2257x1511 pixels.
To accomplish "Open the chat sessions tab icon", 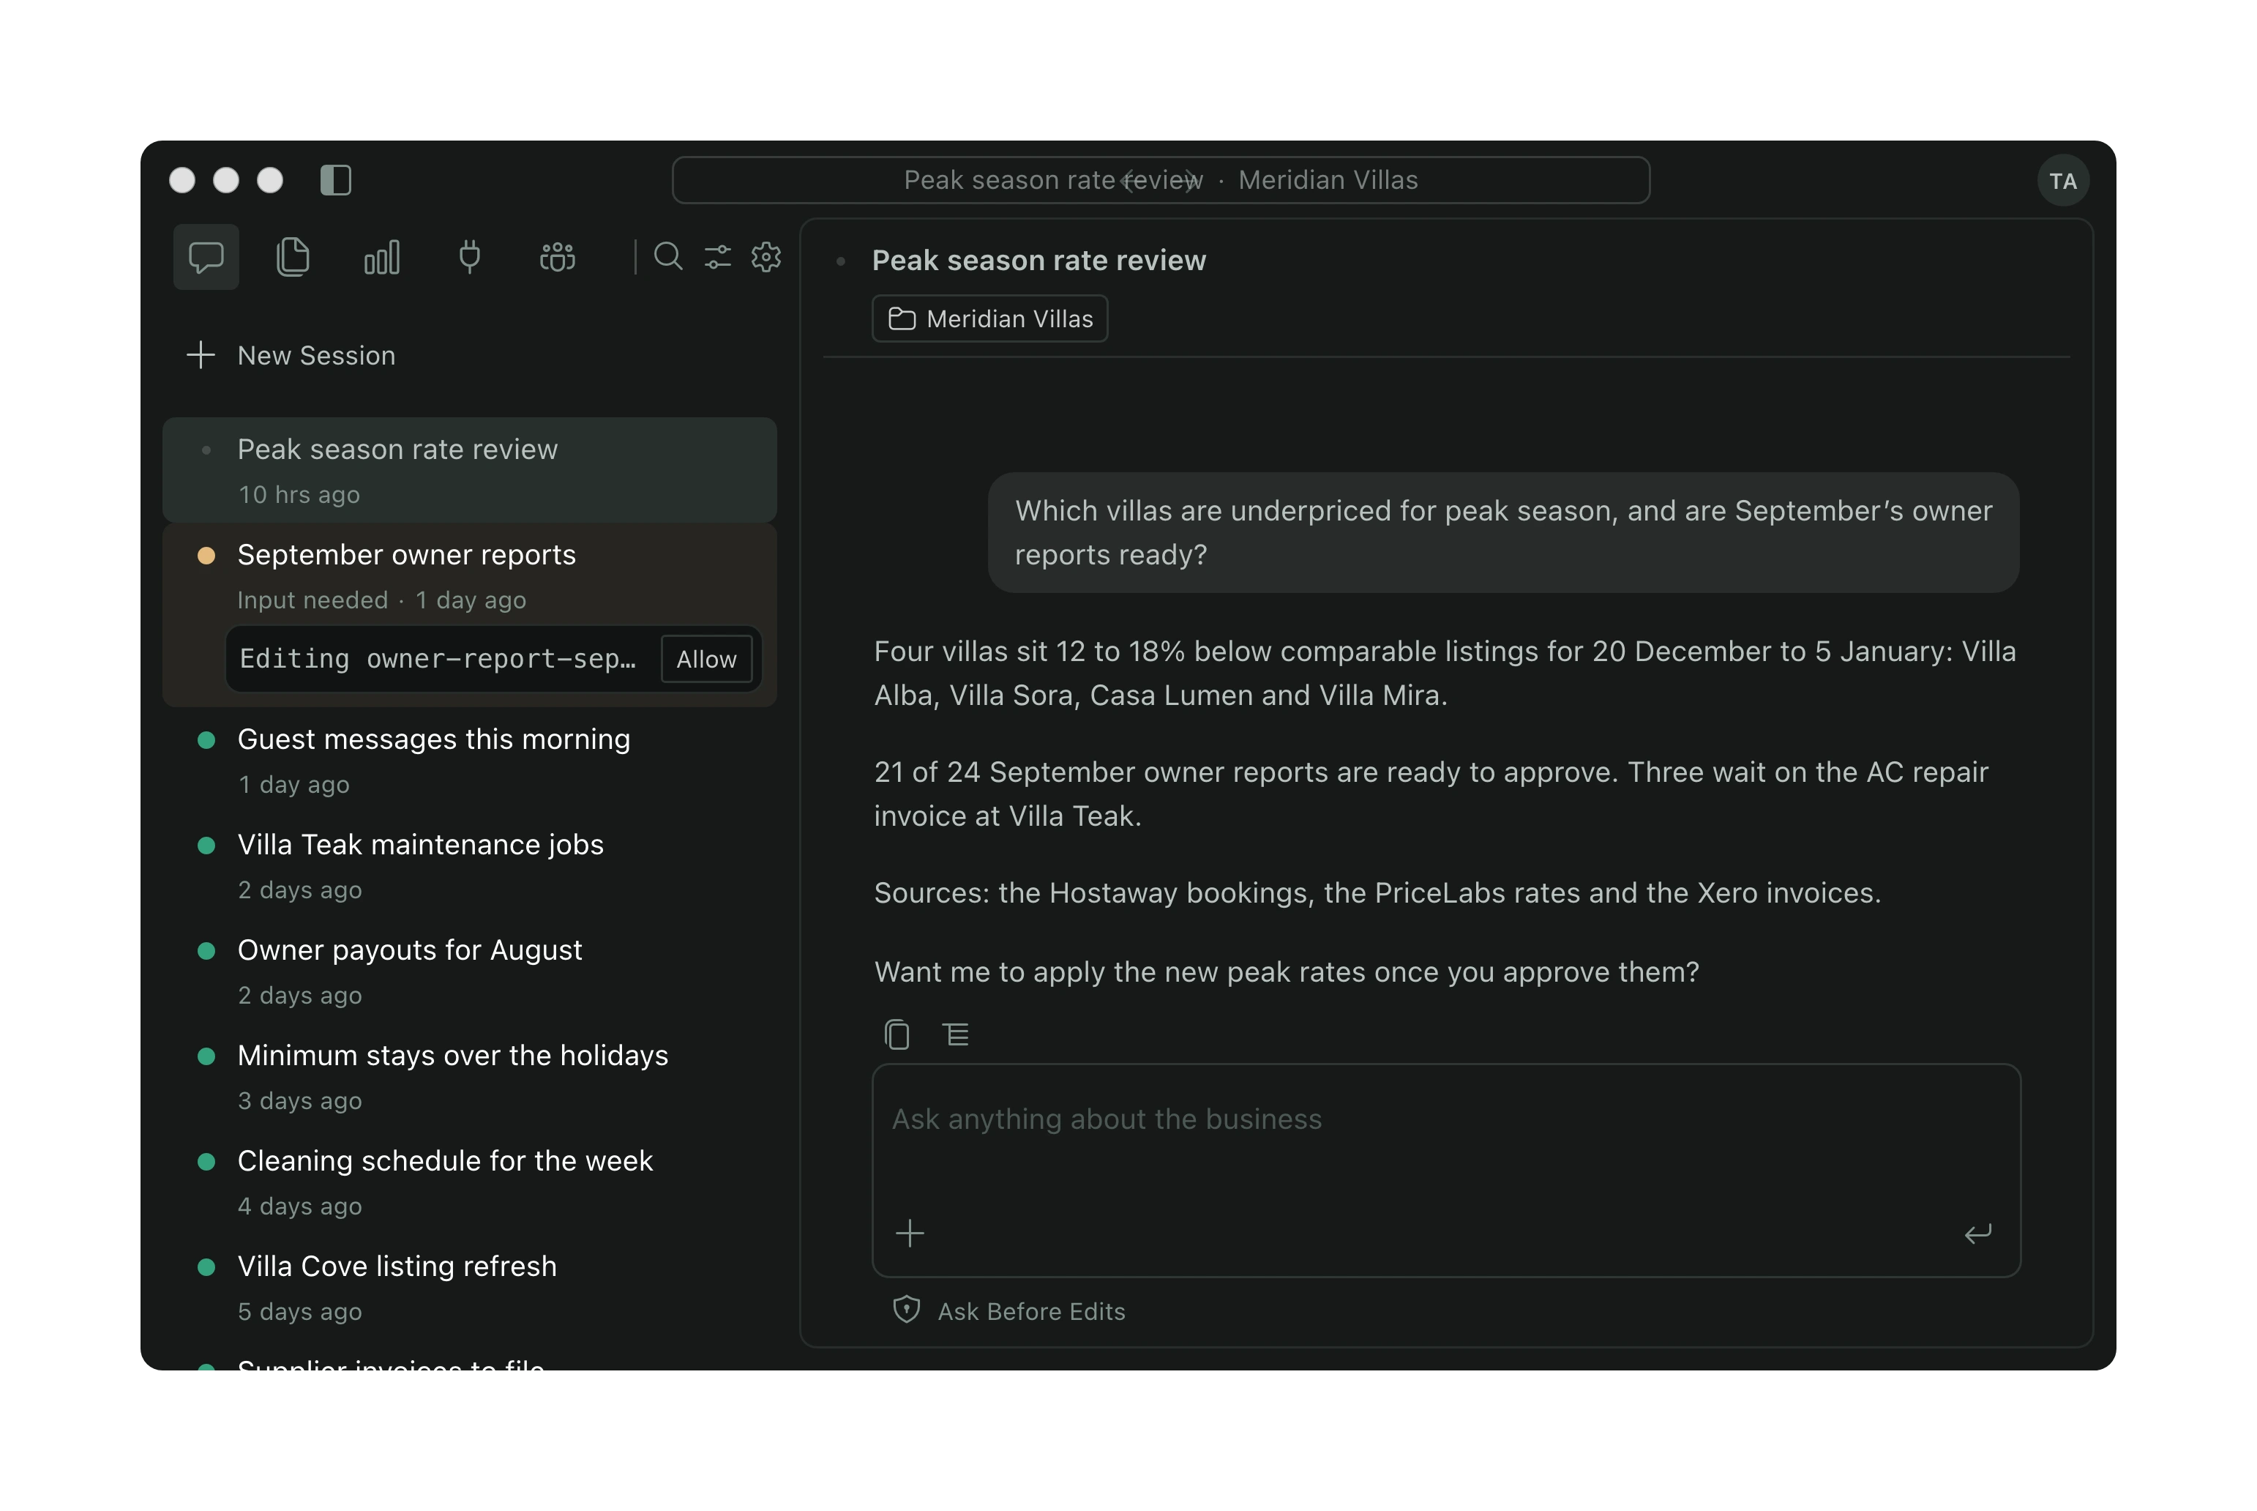I will [x=206, y=257].
